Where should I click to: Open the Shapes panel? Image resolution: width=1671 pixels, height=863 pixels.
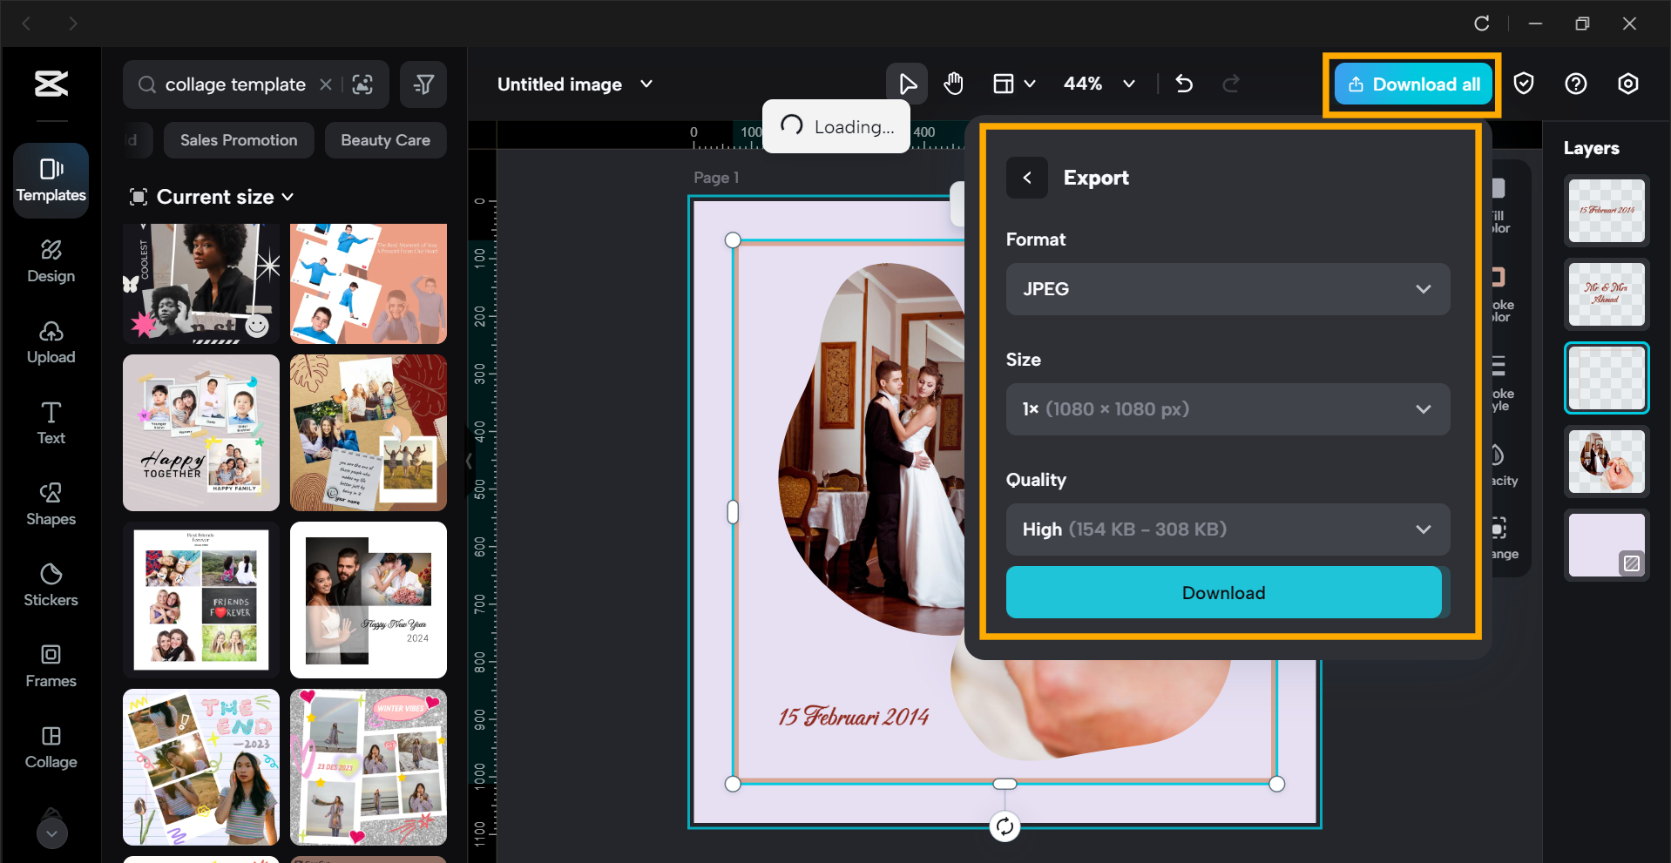51,503
